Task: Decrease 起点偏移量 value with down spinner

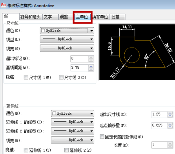Action: coord(170,127)
